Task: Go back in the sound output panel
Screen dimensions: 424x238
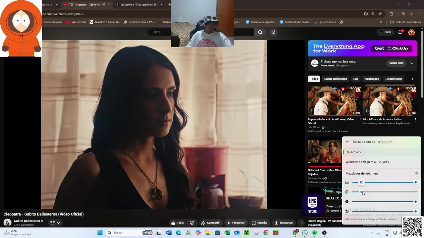Action: 347,142
